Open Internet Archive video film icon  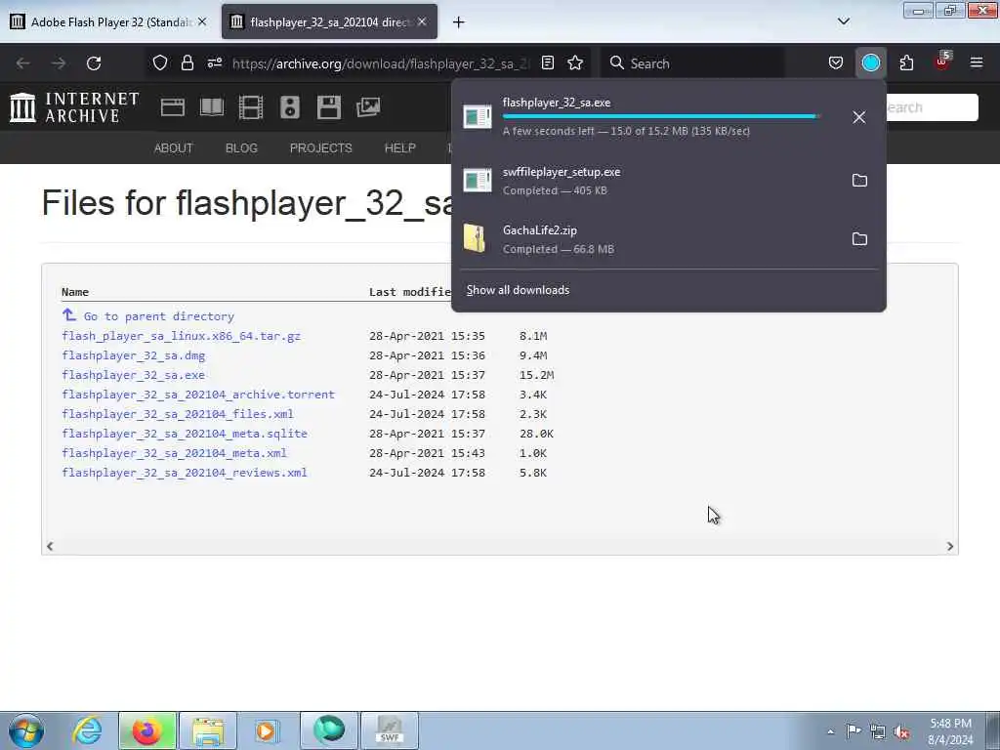pyautogui.click(x=251, y=107)
